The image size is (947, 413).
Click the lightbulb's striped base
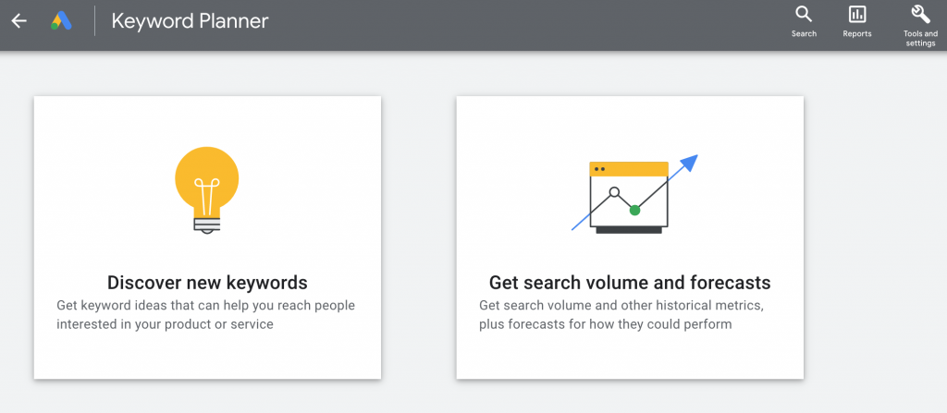[x=207, y=222]
